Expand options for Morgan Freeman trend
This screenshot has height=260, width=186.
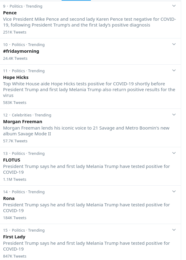[x=174, y=115]
